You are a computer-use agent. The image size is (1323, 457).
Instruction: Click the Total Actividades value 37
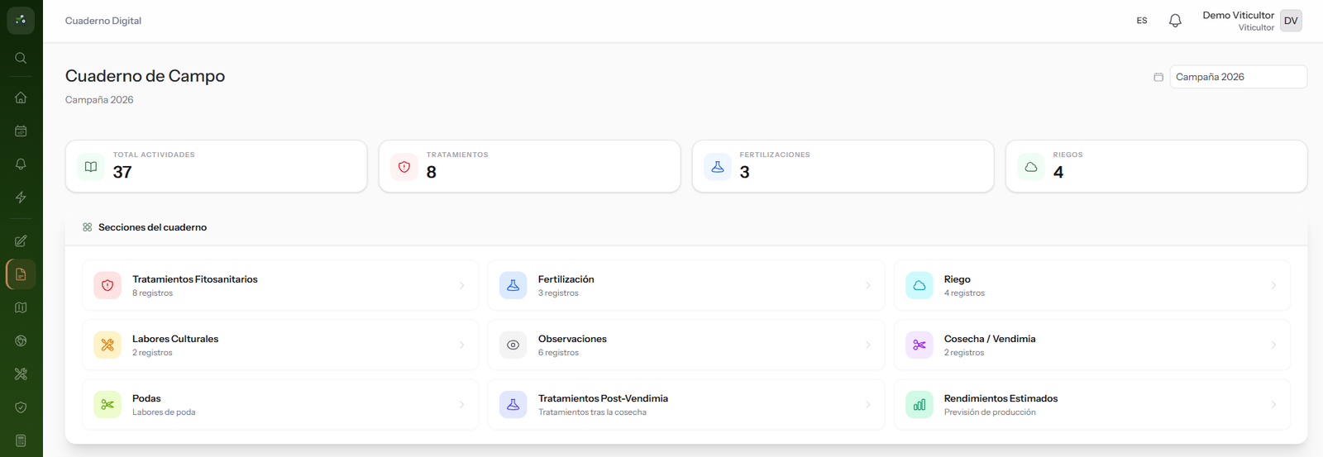[122, 172]
